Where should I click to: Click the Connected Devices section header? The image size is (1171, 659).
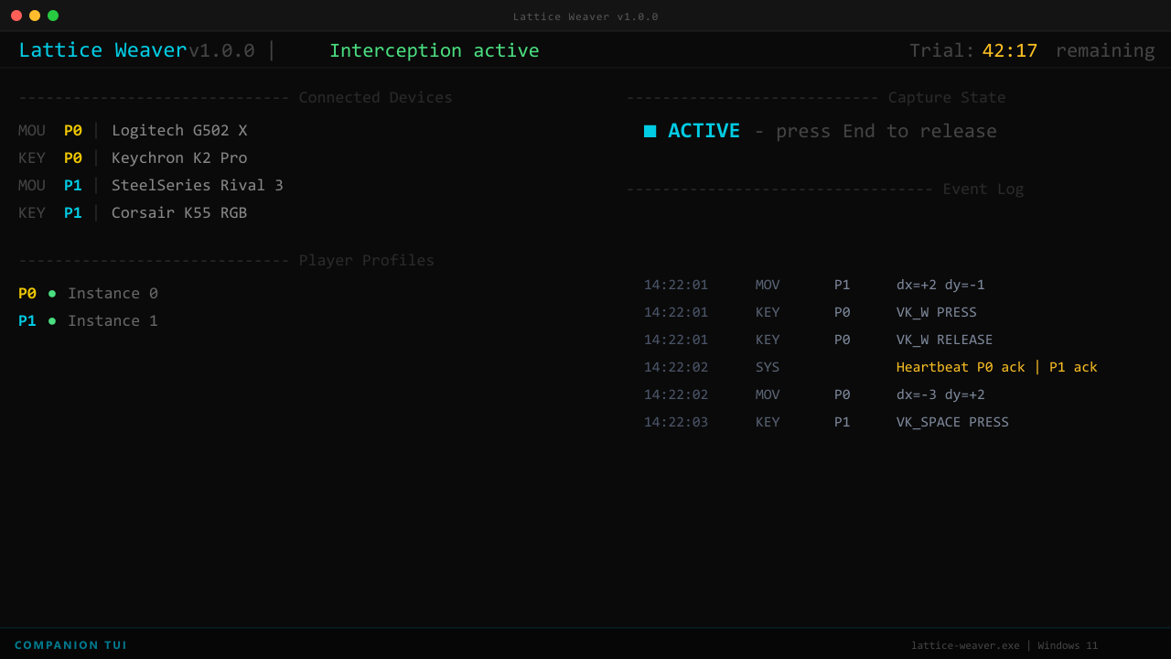tap(376, 98)
